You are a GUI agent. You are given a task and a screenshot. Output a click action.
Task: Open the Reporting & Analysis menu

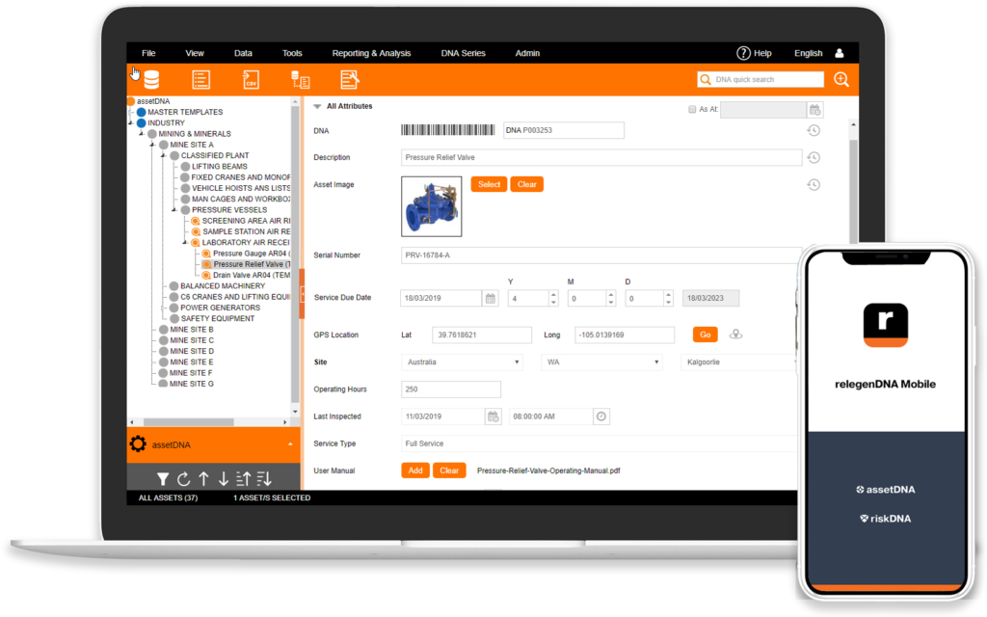click(371, 53)
